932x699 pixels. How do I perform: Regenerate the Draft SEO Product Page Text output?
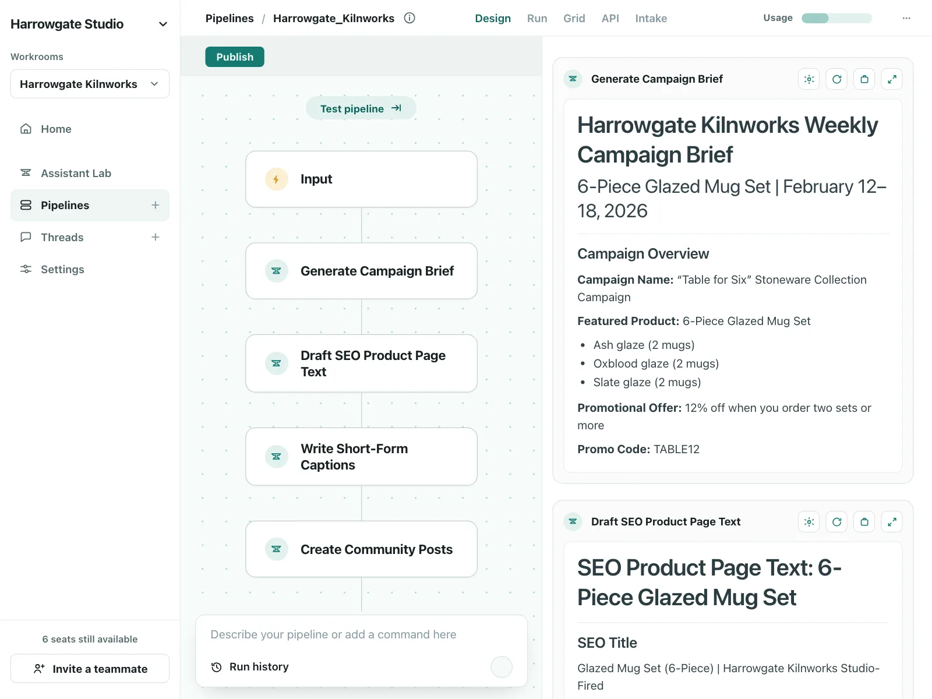pyautogui.click(x=836, y=522)
